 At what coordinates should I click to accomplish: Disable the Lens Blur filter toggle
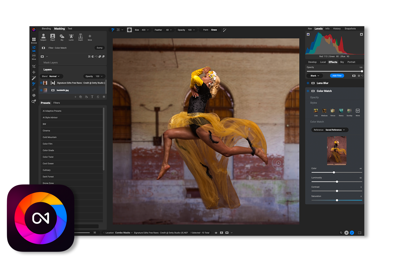[x=308, y=83]
